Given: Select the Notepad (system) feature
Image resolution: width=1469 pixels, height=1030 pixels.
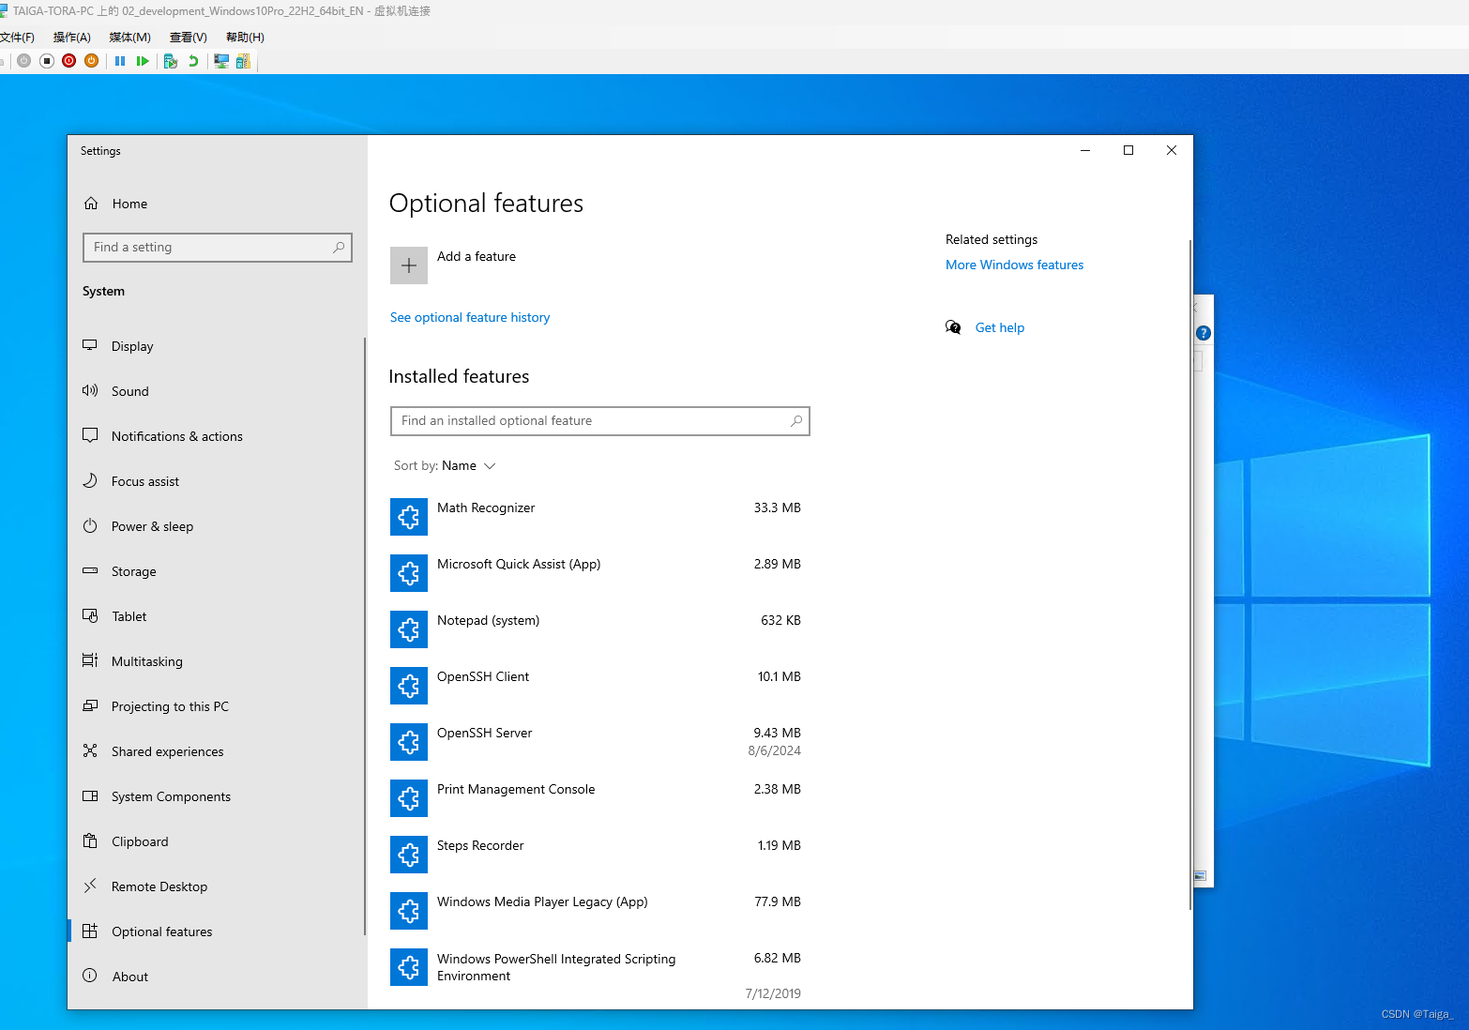Looking at the screenshot, I should [599, 629].
